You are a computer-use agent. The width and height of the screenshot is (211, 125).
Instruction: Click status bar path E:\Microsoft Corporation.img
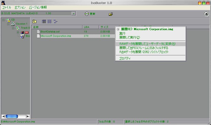pos(18,122)
